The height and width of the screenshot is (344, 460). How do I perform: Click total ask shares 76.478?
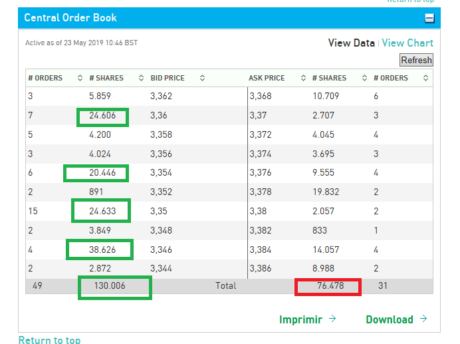coord(330,285)
